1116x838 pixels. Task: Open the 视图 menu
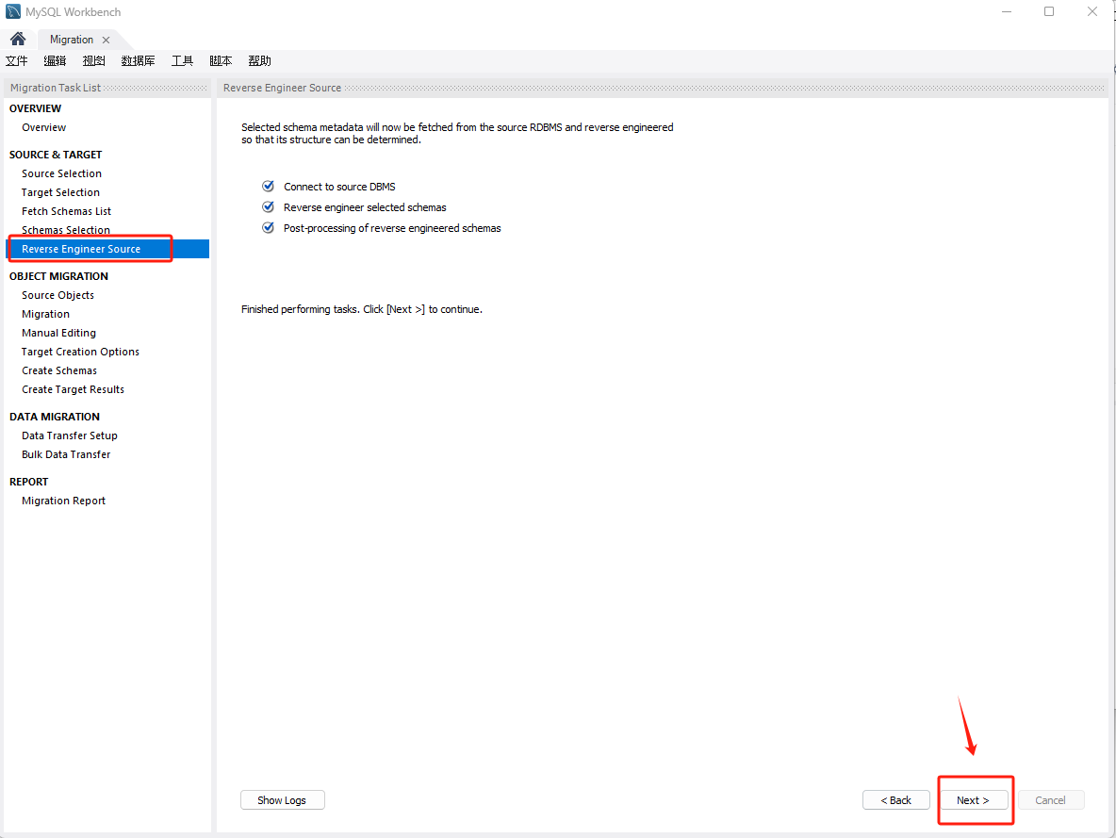click(x=94, y=60)
